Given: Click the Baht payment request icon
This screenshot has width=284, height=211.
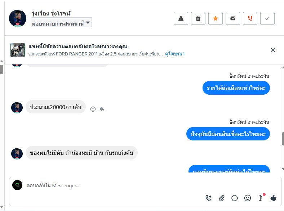Looking at the screenshot, I should (x=261, y=198).
